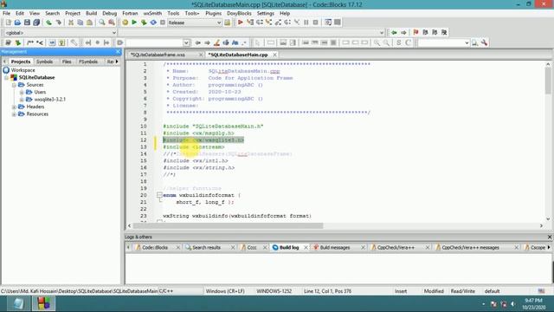This screenshot has width=554, height=312.
Task: Click the Cut toolbar icon
Action: tap(71, 23)
